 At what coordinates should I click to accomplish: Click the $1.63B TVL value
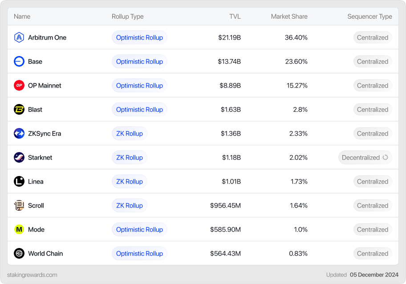click(x=231, y=110)
